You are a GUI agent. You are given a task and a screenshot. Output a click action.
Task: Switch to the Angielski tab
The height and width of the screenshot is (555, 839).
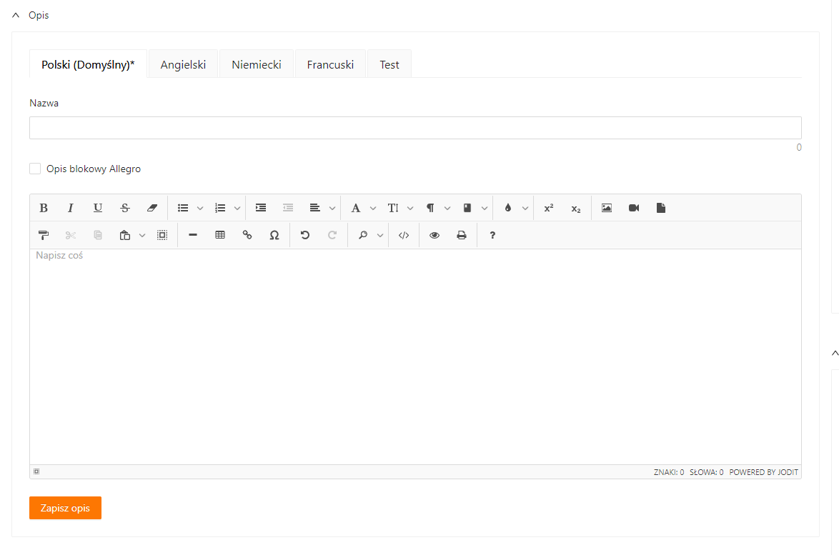click(x=183, y=64)
